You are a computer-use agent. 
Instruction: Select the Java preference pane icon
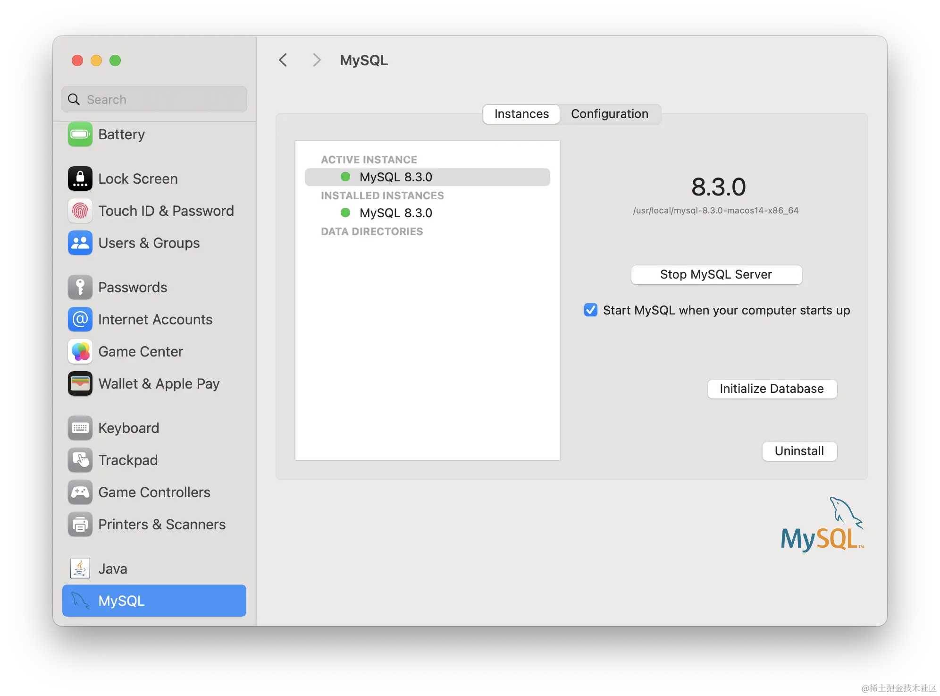(x=80, y=569)
